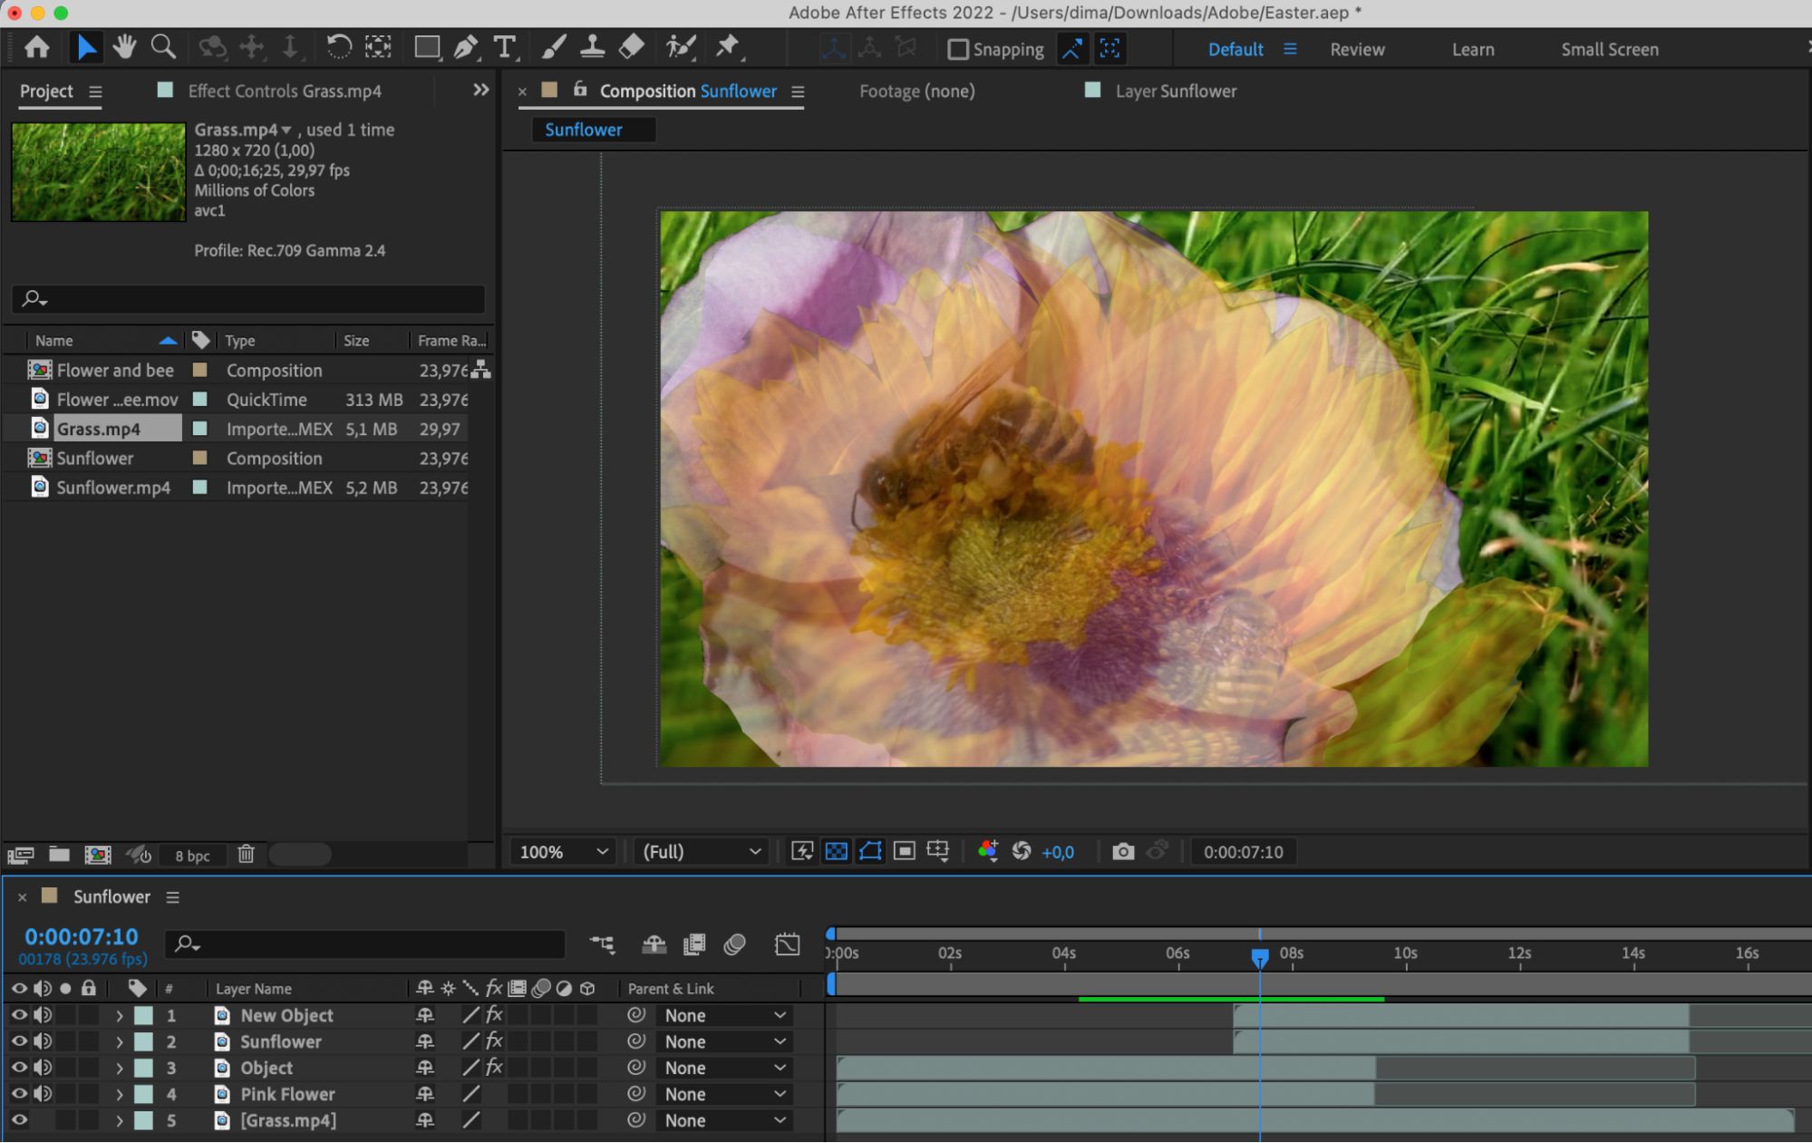Click the Graph Editor icon
The height and width of the screenshot is (1143, 1812).
coord(788,944)
